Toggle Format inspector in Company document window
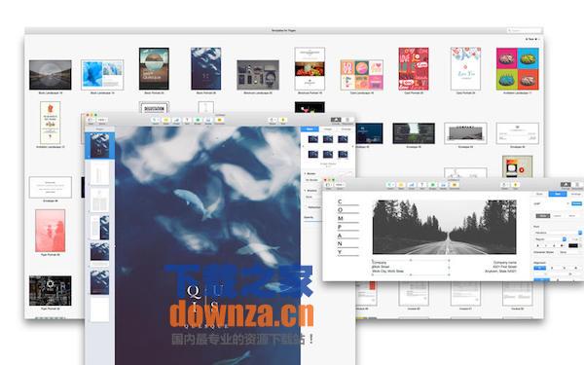The width and height of the screenshot is (584, 365). 566,185
